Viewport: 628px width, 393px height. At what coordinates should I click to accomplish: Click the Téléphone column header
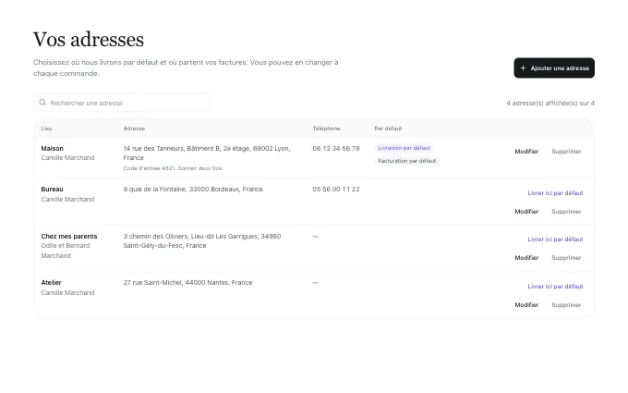pyautogui.click(x=326, y=129)
